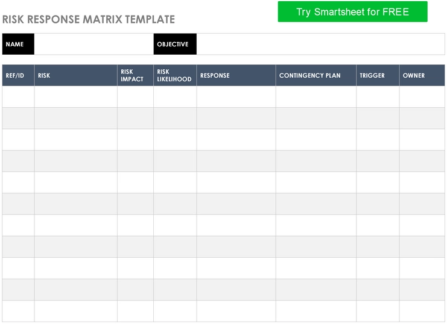Screen dimensions: 447x324
Task: Click first row cell under OWNER
Action: (x=422, y=97)
